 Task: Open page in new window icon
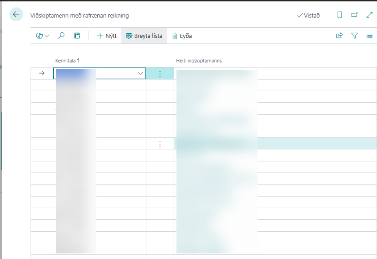click(x=354, y=15)
